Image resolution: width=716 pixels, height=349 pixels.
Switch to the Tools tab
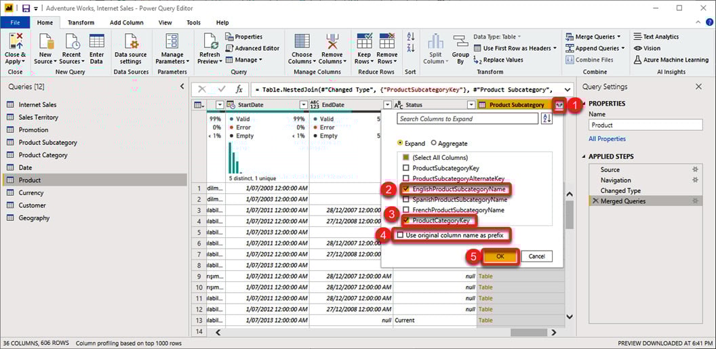coord(194,22)
